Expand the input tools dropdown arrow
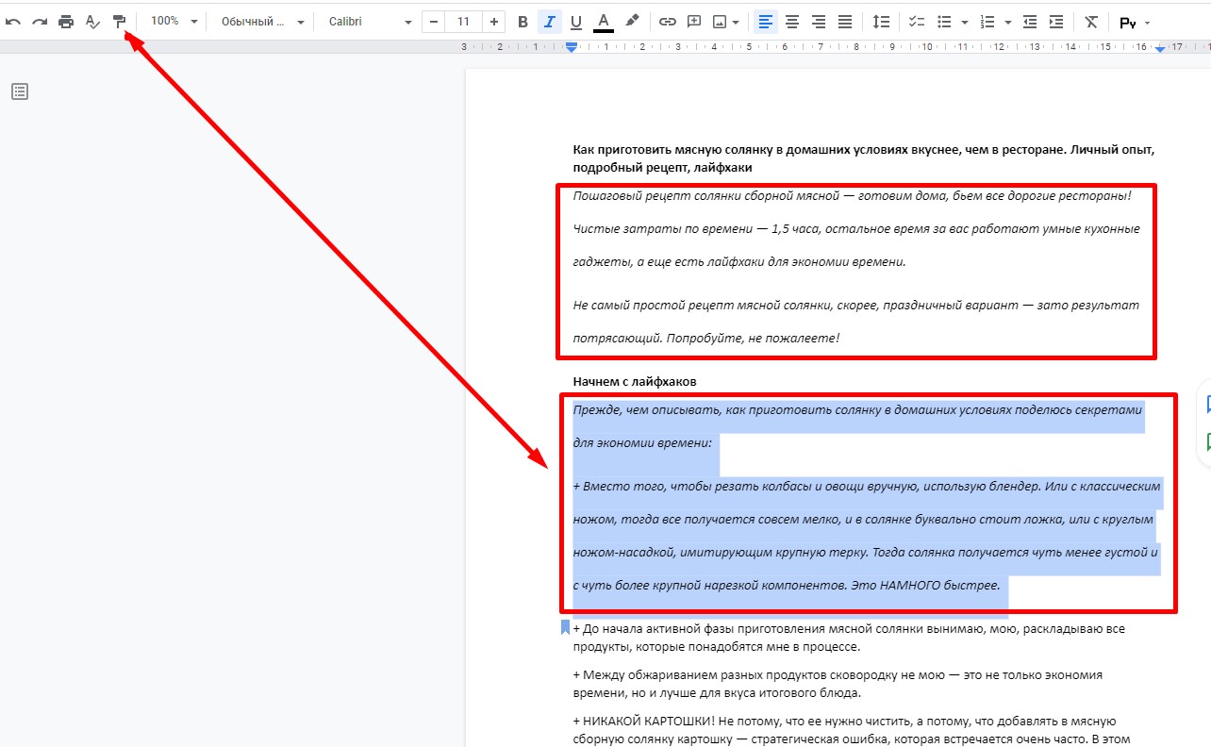This screenshot has width=1211, height=747. point(1147,23)
